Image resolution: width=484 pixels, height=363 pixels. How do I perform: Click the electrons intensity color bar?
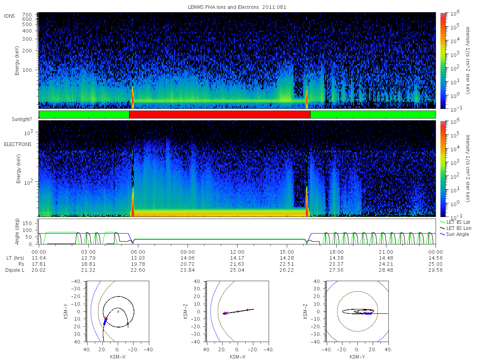443,168
